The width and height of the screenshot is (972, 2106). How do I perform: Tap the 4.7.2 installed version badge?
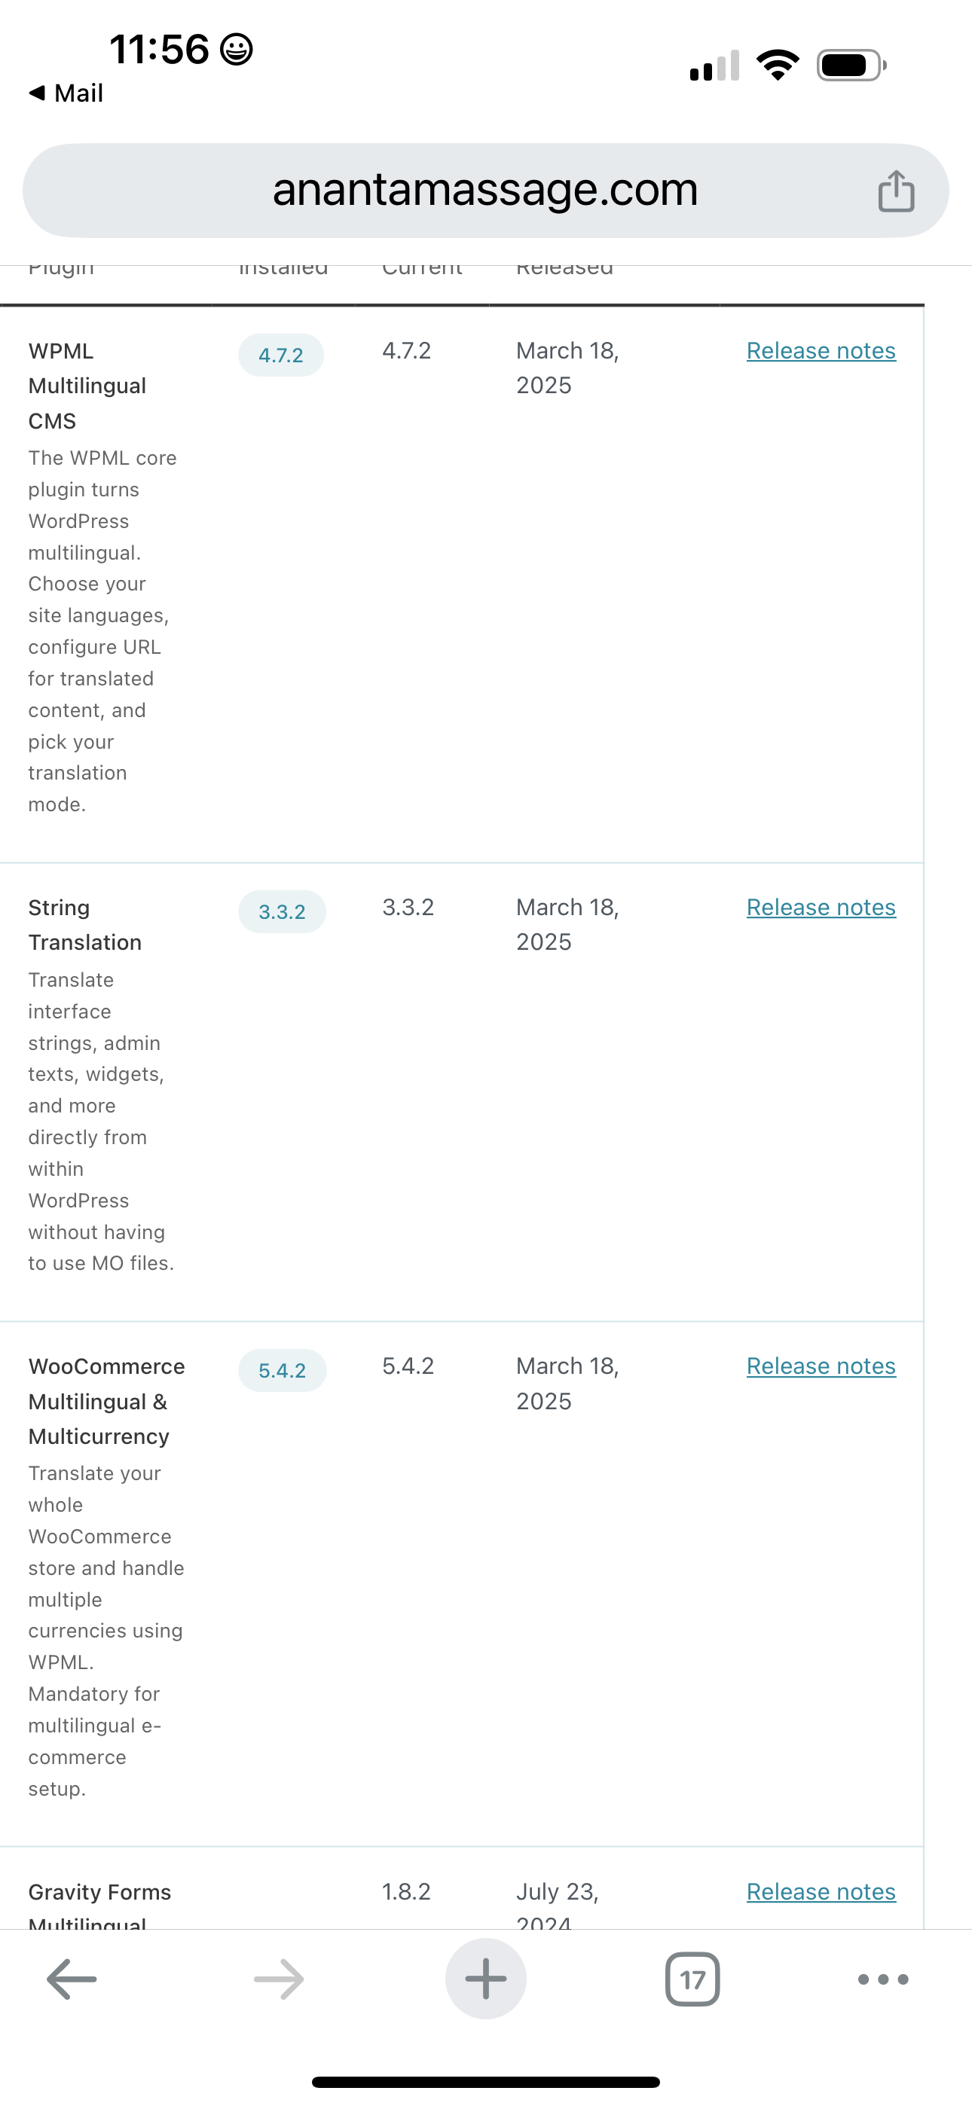[280, 356]
